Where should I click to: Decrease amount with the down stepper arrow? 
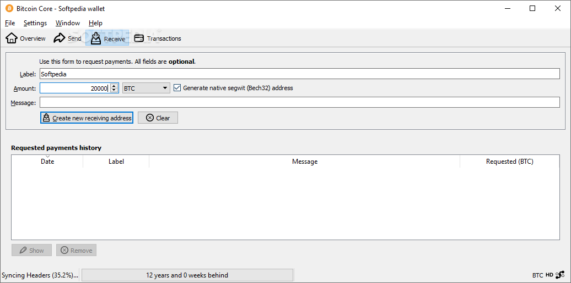pos(114,90)
